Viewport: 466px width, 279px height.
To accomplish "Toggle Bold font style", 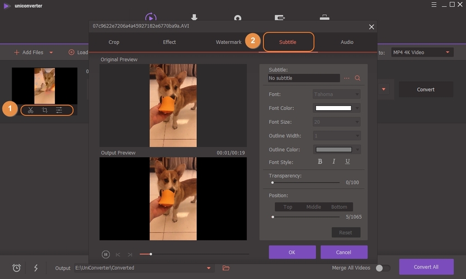I will coord(320,162).
